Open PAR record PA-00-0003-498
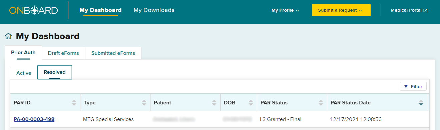Viewport: 440px width, 130px height. 34,119
